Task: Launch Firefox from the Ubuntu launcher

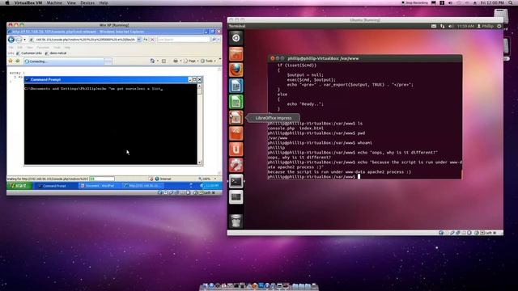Action: [x=236, y=70]
